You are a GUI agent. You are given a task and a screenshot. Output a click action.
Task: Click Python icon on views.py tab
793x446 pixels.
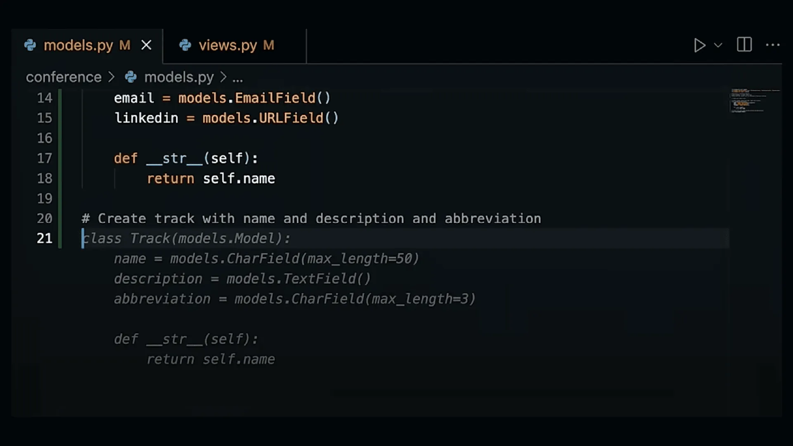185,45
